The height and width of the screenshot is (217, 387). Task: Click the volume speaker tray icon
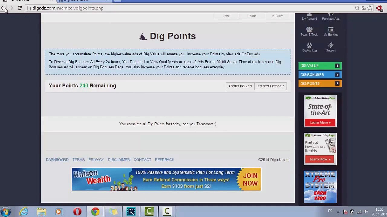pyautogui.click(x=366, y=212)
